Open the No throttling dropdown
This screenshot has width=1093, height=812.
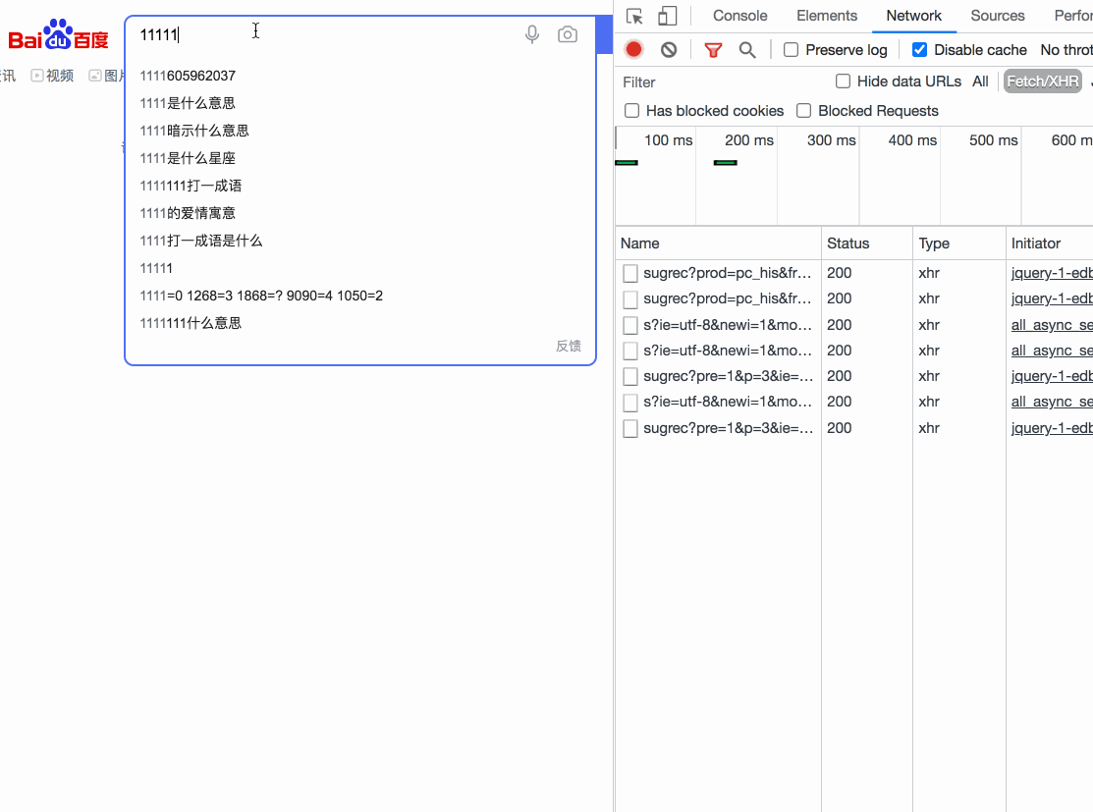(x=1066, y=49)
